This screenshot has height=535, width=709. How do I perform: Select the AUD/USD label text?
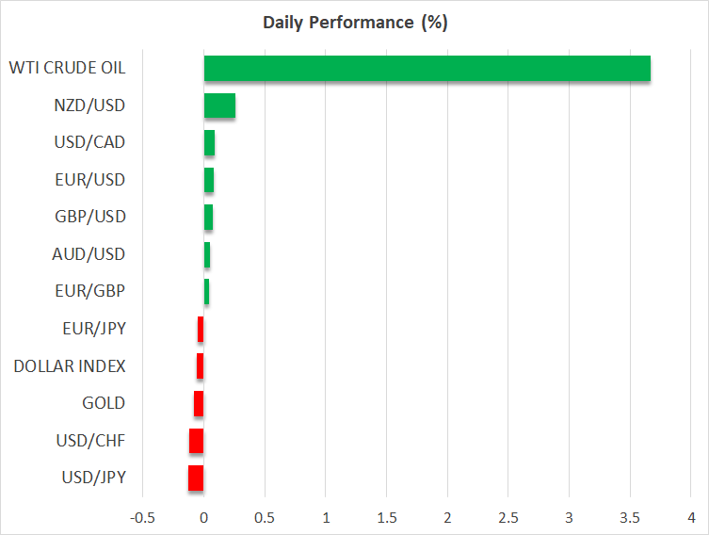(x=90, y=254)
